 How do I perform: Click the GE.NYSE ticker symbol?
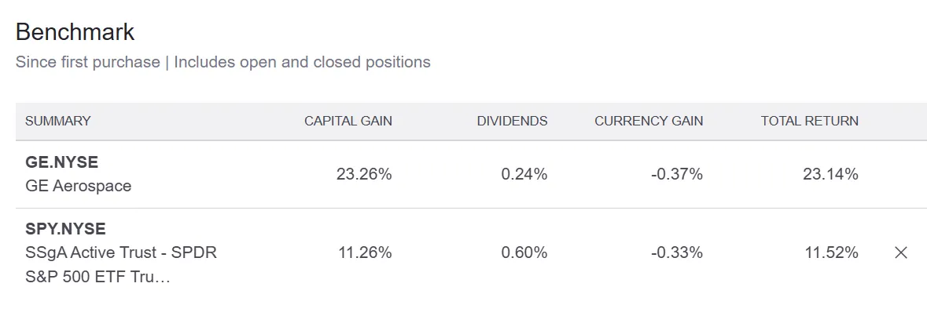click(62, 162)
